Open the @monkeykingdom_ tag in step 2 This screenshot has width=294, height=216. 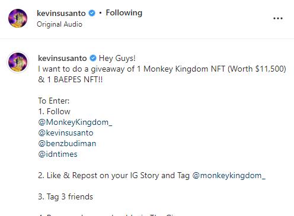[x=229, y=176]
